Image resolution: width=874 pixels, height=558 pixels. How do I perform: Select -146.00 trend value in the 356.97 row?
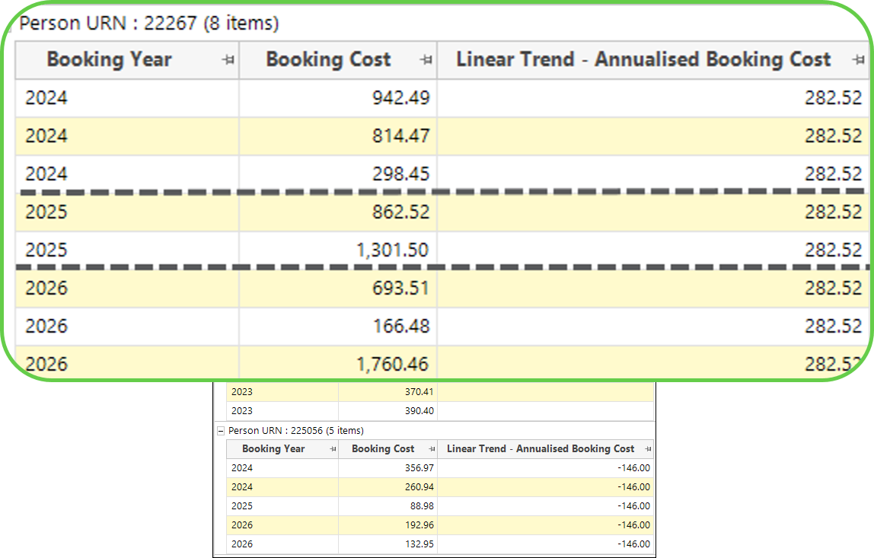click(x=546, y=468)
